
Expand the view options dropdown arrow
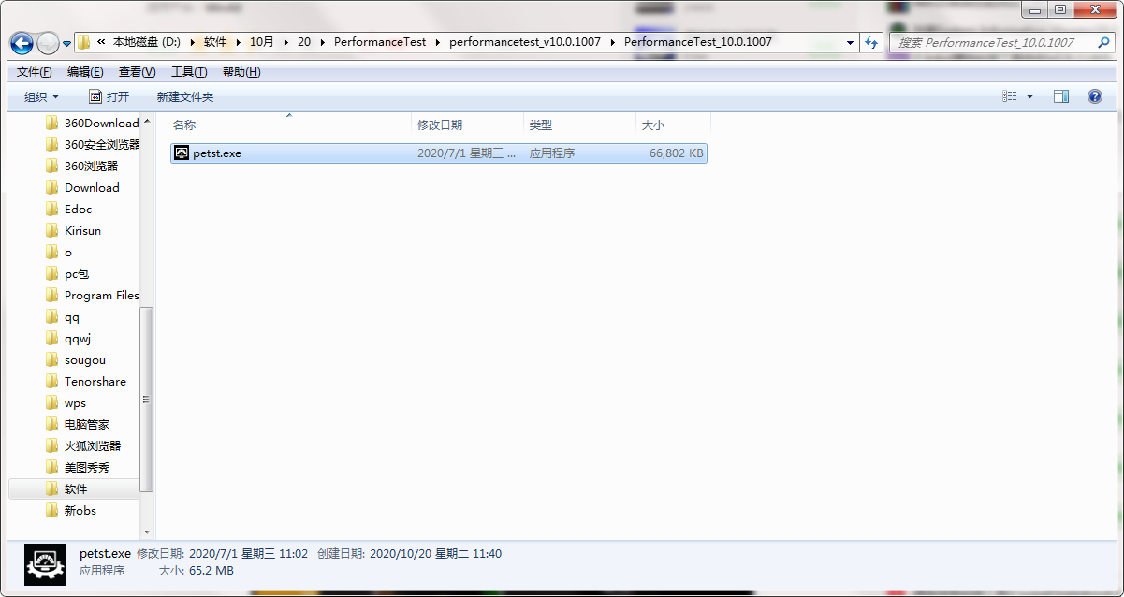pos(1030,96)
